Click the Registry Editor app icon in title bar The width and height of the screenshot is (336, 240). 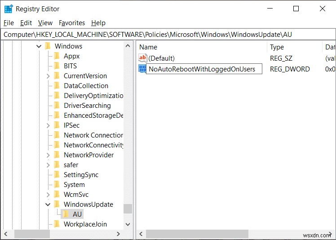coord(9,9)
